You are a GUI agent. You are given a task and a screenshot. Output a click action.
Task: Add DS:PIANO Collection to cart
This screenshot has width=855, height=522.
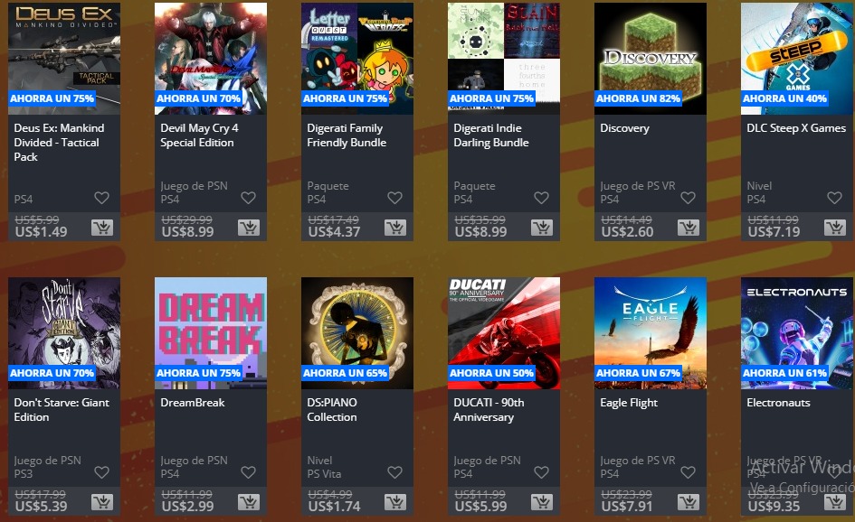tap(395, 502)
